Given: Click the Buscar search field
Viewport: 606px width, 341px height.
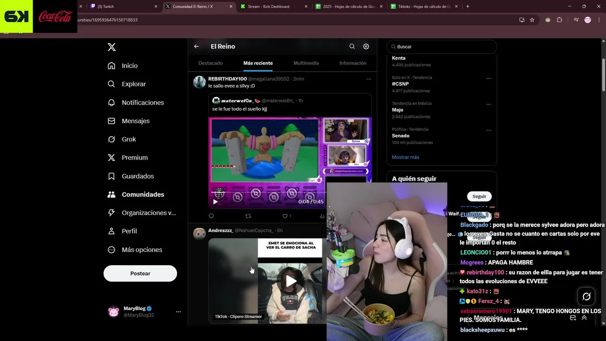Looking at the screenshot, I should tap(442, 47).
